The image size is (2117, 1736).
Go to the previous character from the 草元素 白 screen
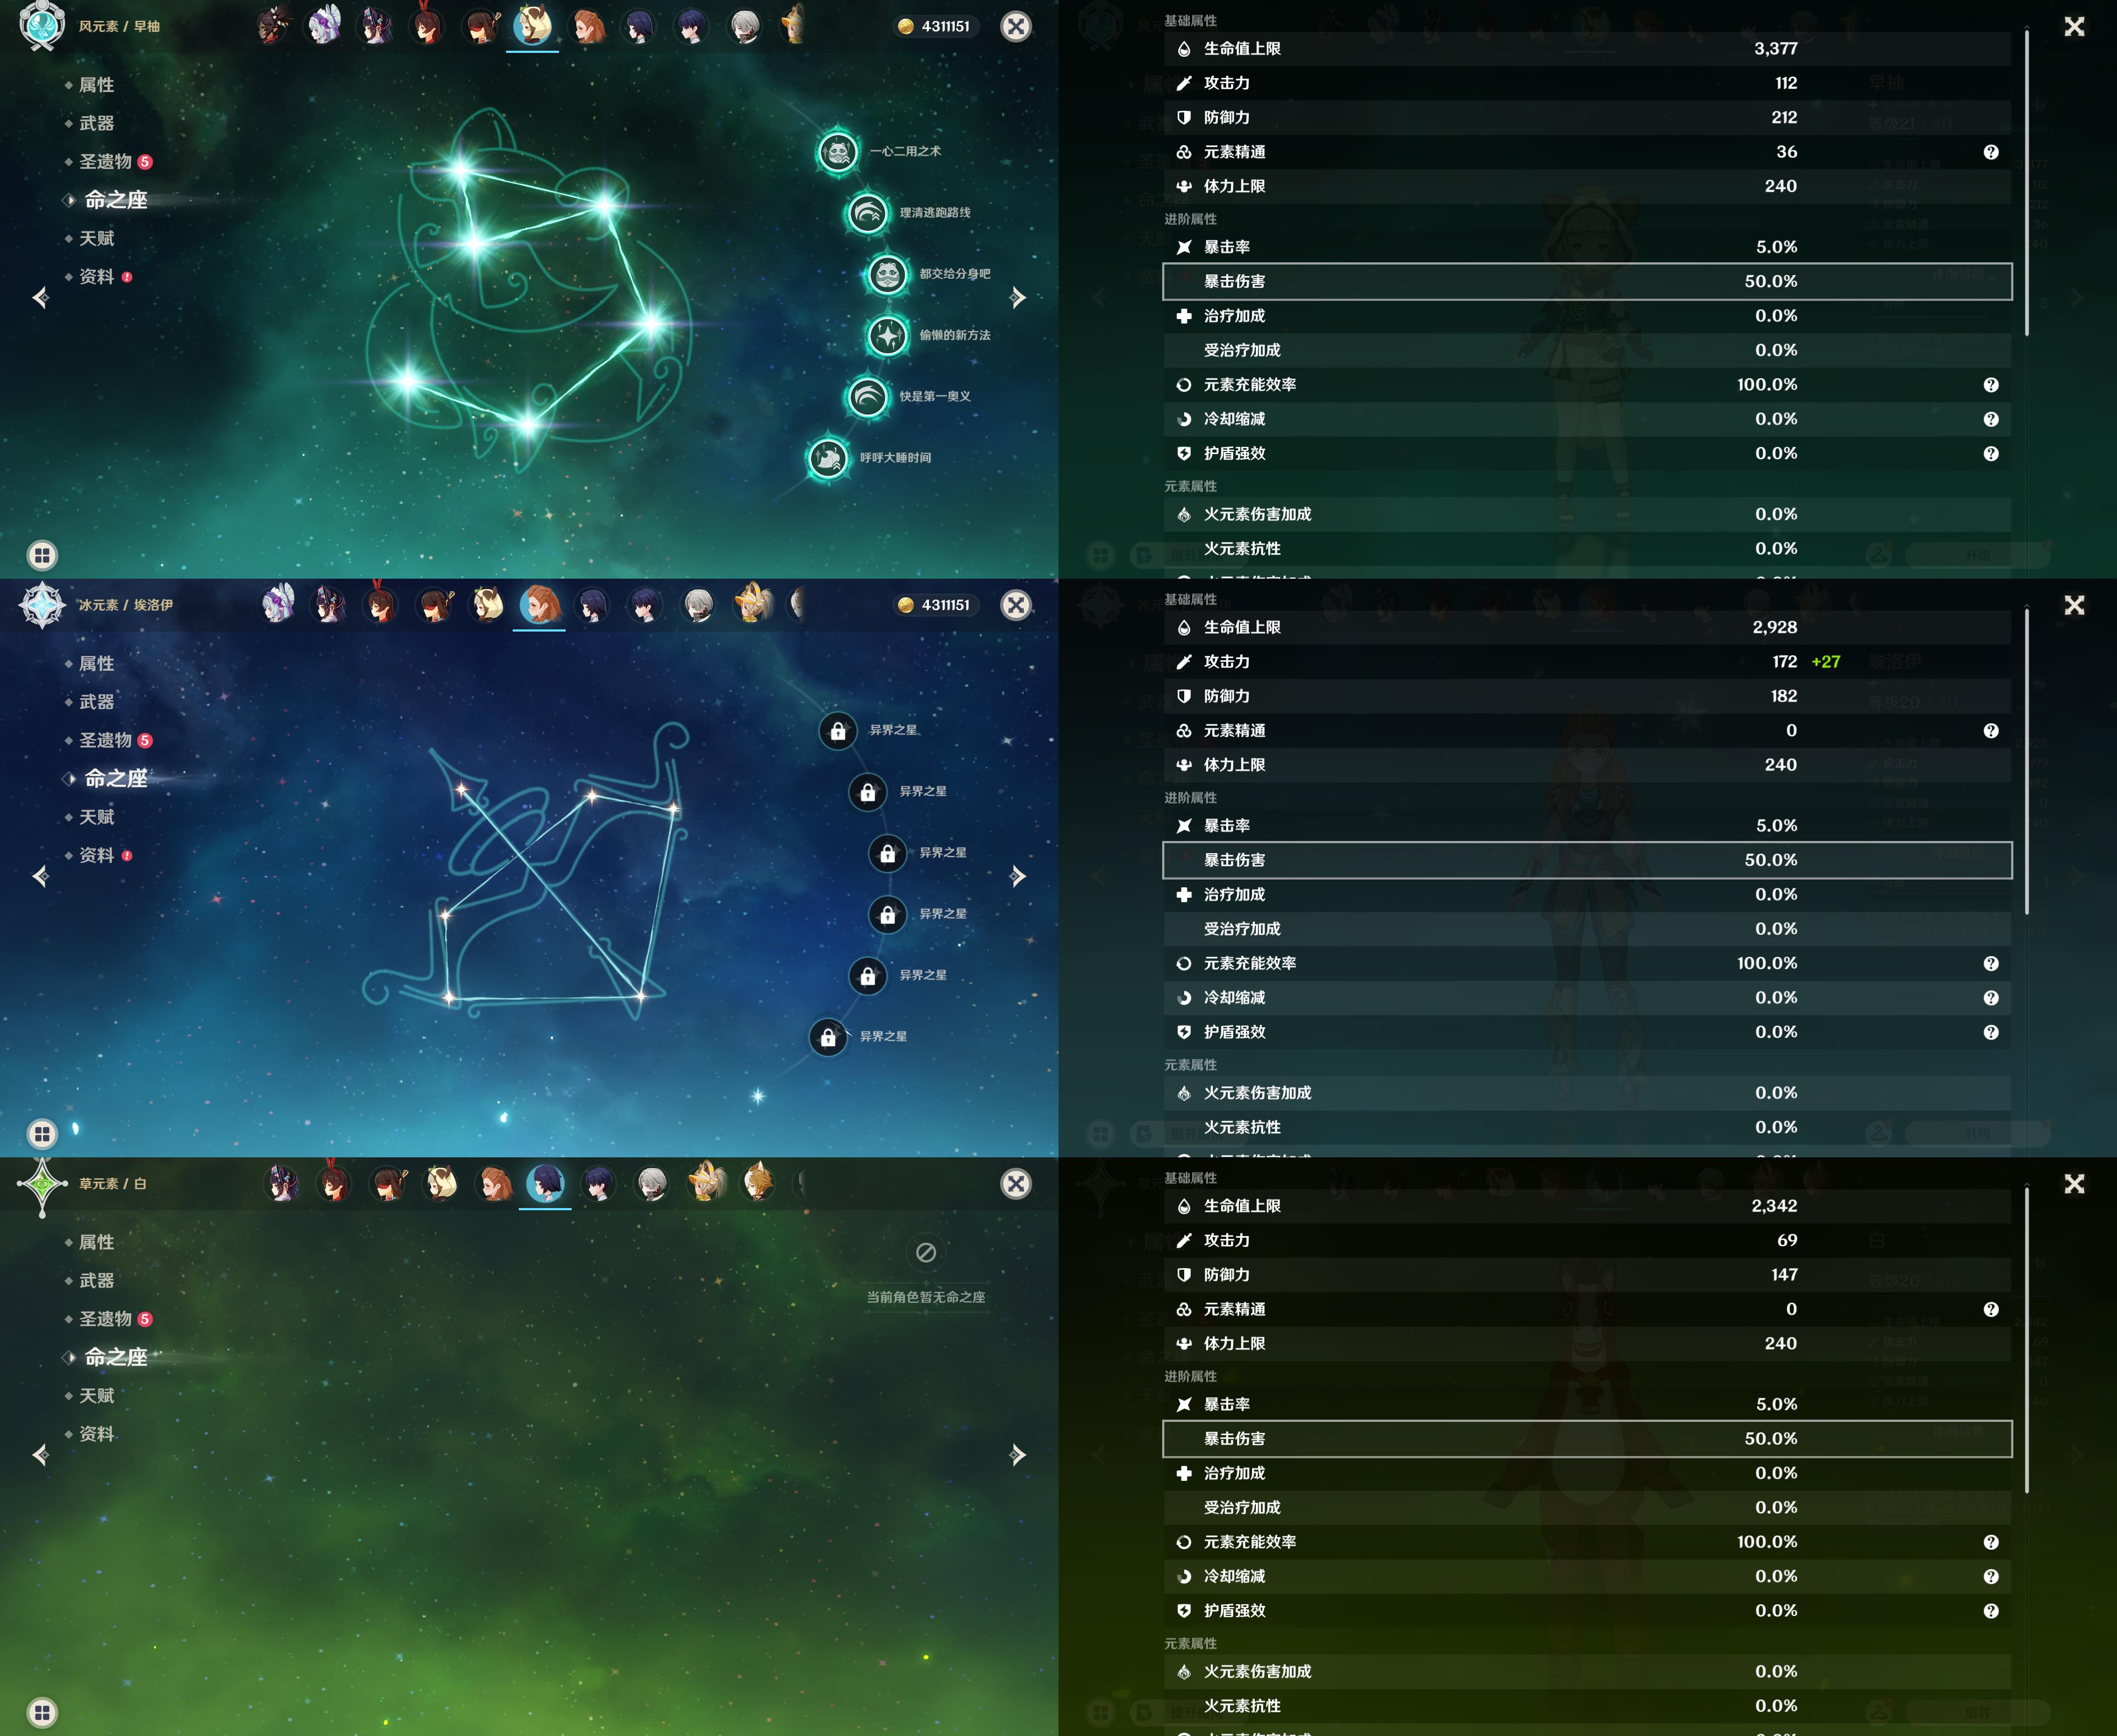pos(40,1455)
